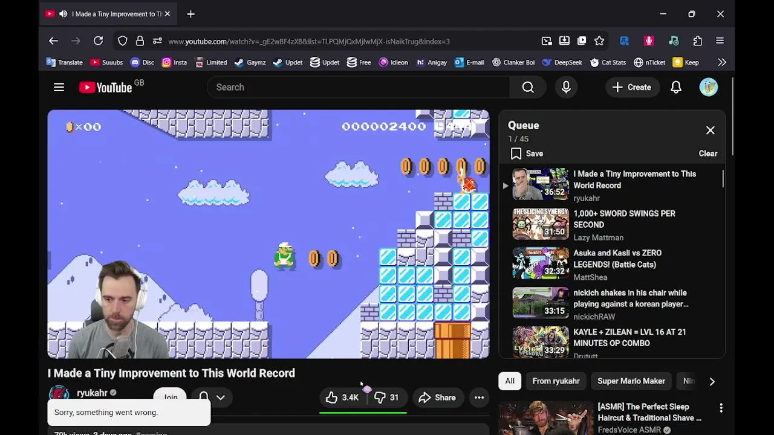Open the Idleon bookmark

coord(393,62)
